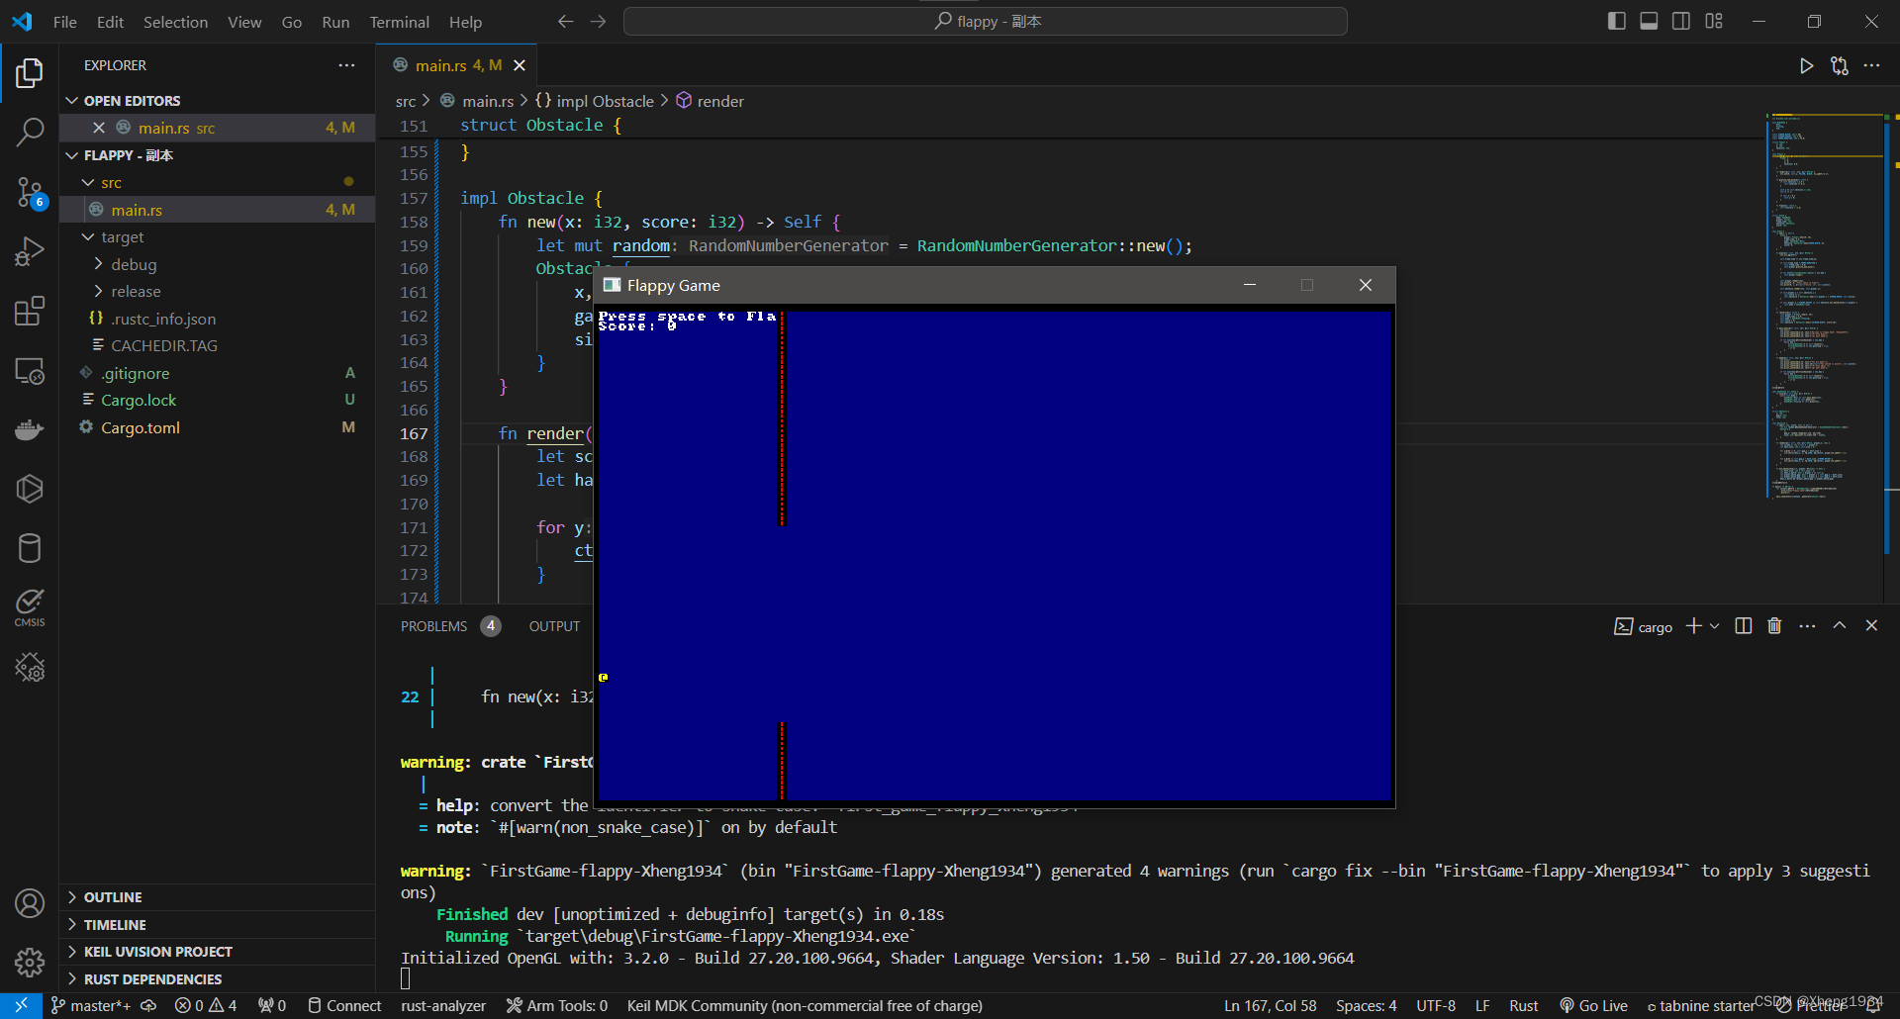The image size is (1900, 1019).
Task: Toggle the primary side bar
Action: [x=1617, y=21]
